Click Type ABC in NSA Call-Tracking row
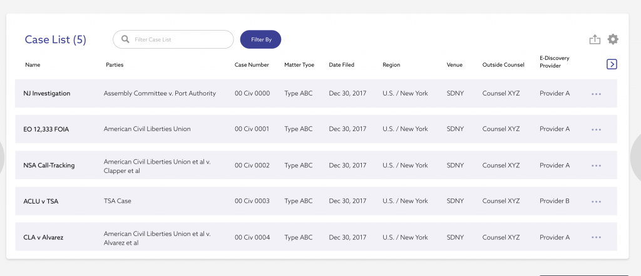 [x=299, y=165]
